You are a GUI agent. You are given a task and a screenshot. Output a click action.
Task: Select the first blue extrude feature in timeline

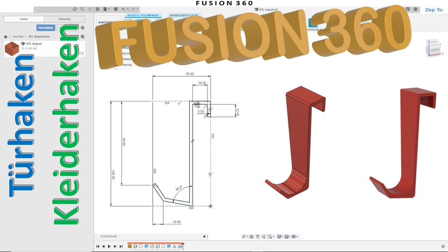[146, 246]
